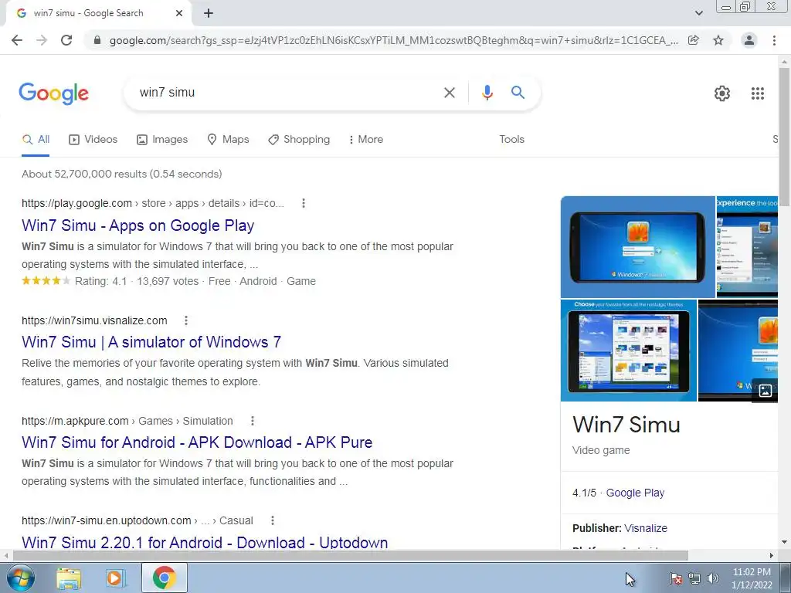Image resolution: width=791 pixels, height=593 pixels.
Task: Switch to the Images tab
Action: pos(162,140)
